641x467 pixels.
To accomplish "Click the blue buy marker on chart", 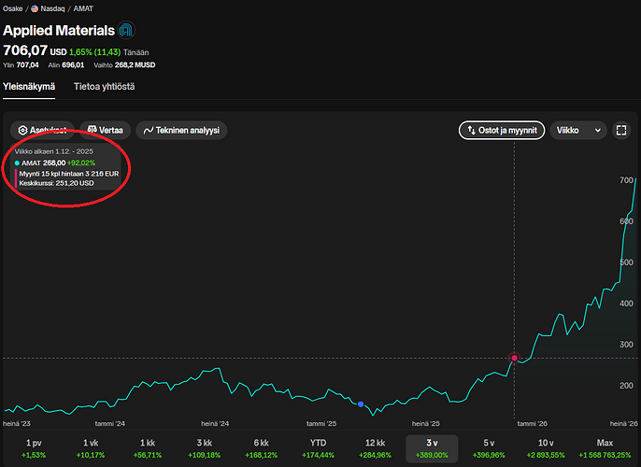I will pos(361,404).
